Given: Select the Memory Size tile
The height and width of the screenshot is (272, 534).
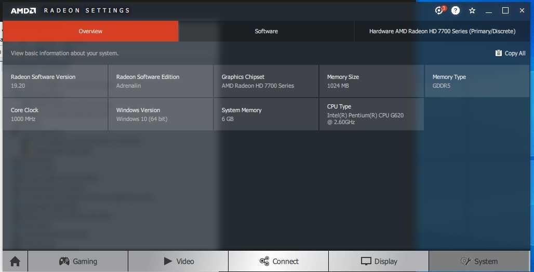Looking at the screenshot, I should 371,81.
